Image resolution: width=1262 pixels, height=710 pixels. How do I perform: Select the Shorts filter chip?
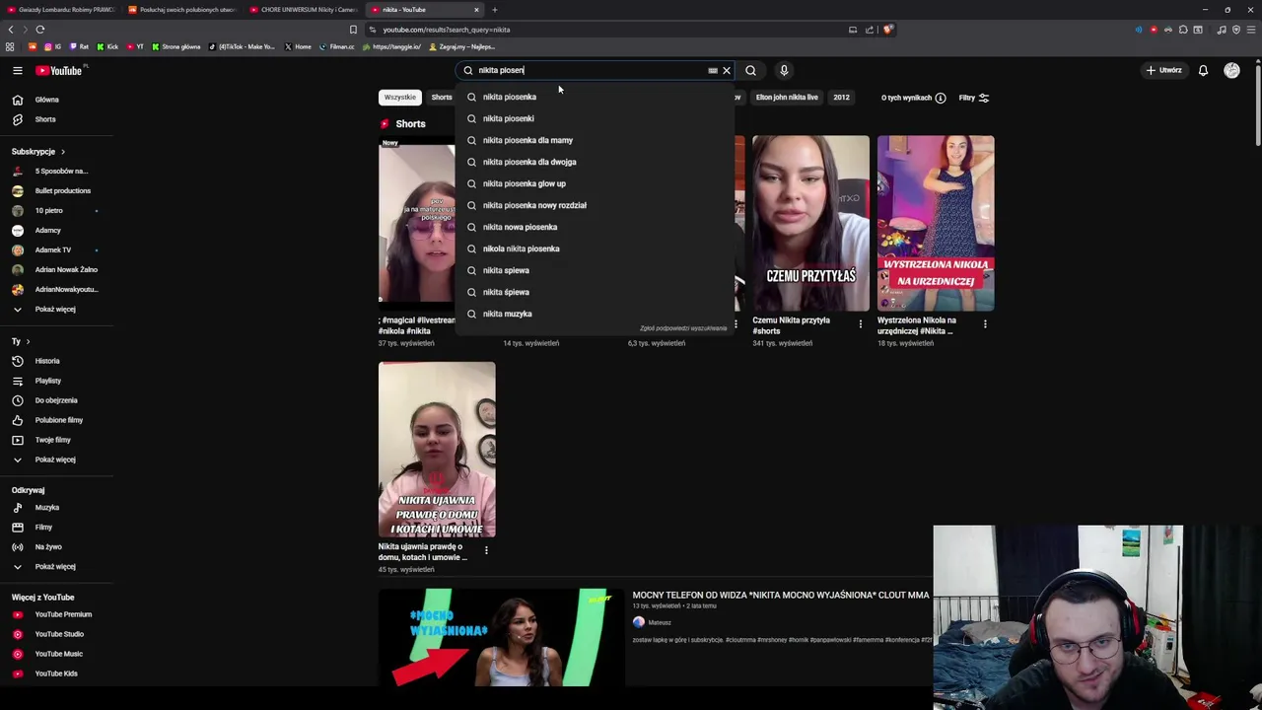pos(442,98)
